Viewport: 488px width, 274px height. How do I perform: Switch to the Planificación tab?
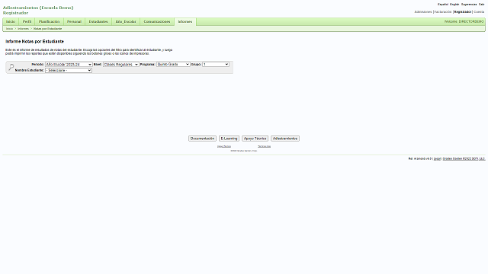(49, 21)
